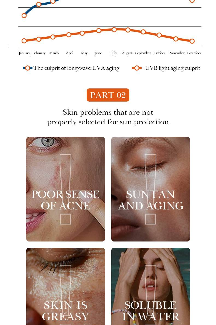This screenshot has height=325, width=216.
Task: Click the December point on orange UVB line
Action: coord(192,41)
